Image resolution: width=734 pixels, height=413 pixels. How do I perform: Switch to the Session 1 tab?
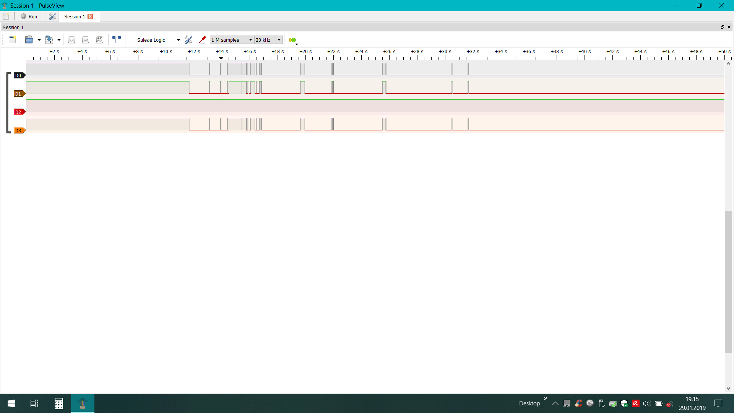(x=75, y=16)
